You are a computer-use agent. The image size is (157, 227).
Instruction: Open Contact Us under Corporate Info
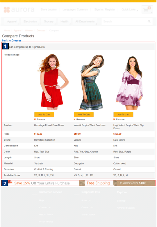point(87,208)
